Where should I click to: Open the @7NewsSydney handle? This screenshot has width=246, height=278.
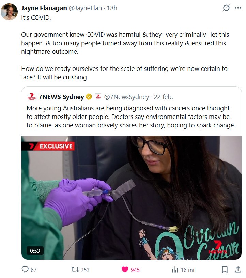[126, 97]
